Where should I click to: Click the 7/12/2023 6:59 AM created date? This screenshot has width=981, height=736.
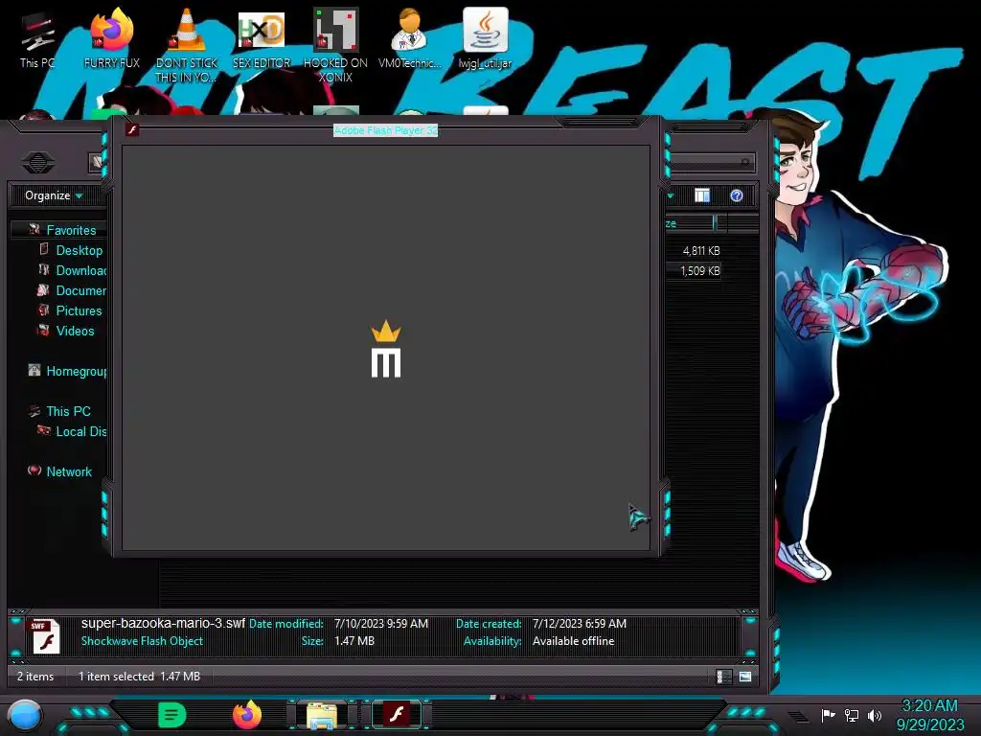[x=580, y=623]
